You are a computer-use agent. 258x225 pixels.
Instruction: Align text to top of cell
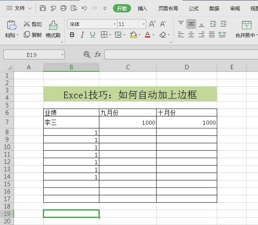(x=181, y=24)
